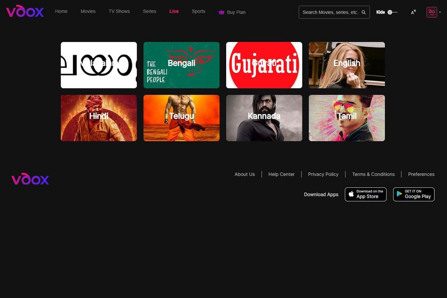This screenshot has height=298, width=447.
Task: Go to the Home menu
Action: [x=61, y=11]
